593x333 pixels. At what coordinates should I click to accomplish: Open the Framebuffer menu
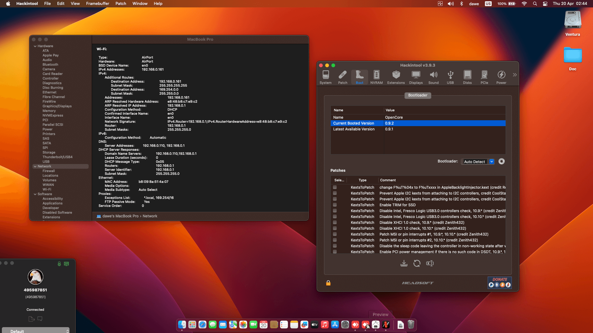tap(98, 3)
